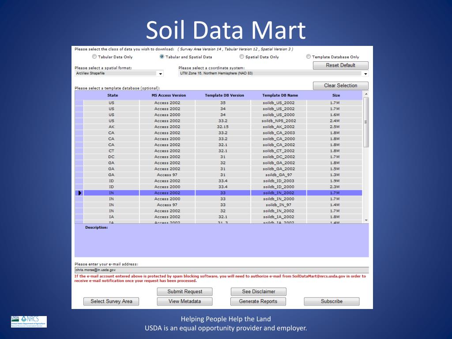Image resolution: width=452 pixels, height=339 pixels.
Task: Click the State column header
Action: (113, 95)
